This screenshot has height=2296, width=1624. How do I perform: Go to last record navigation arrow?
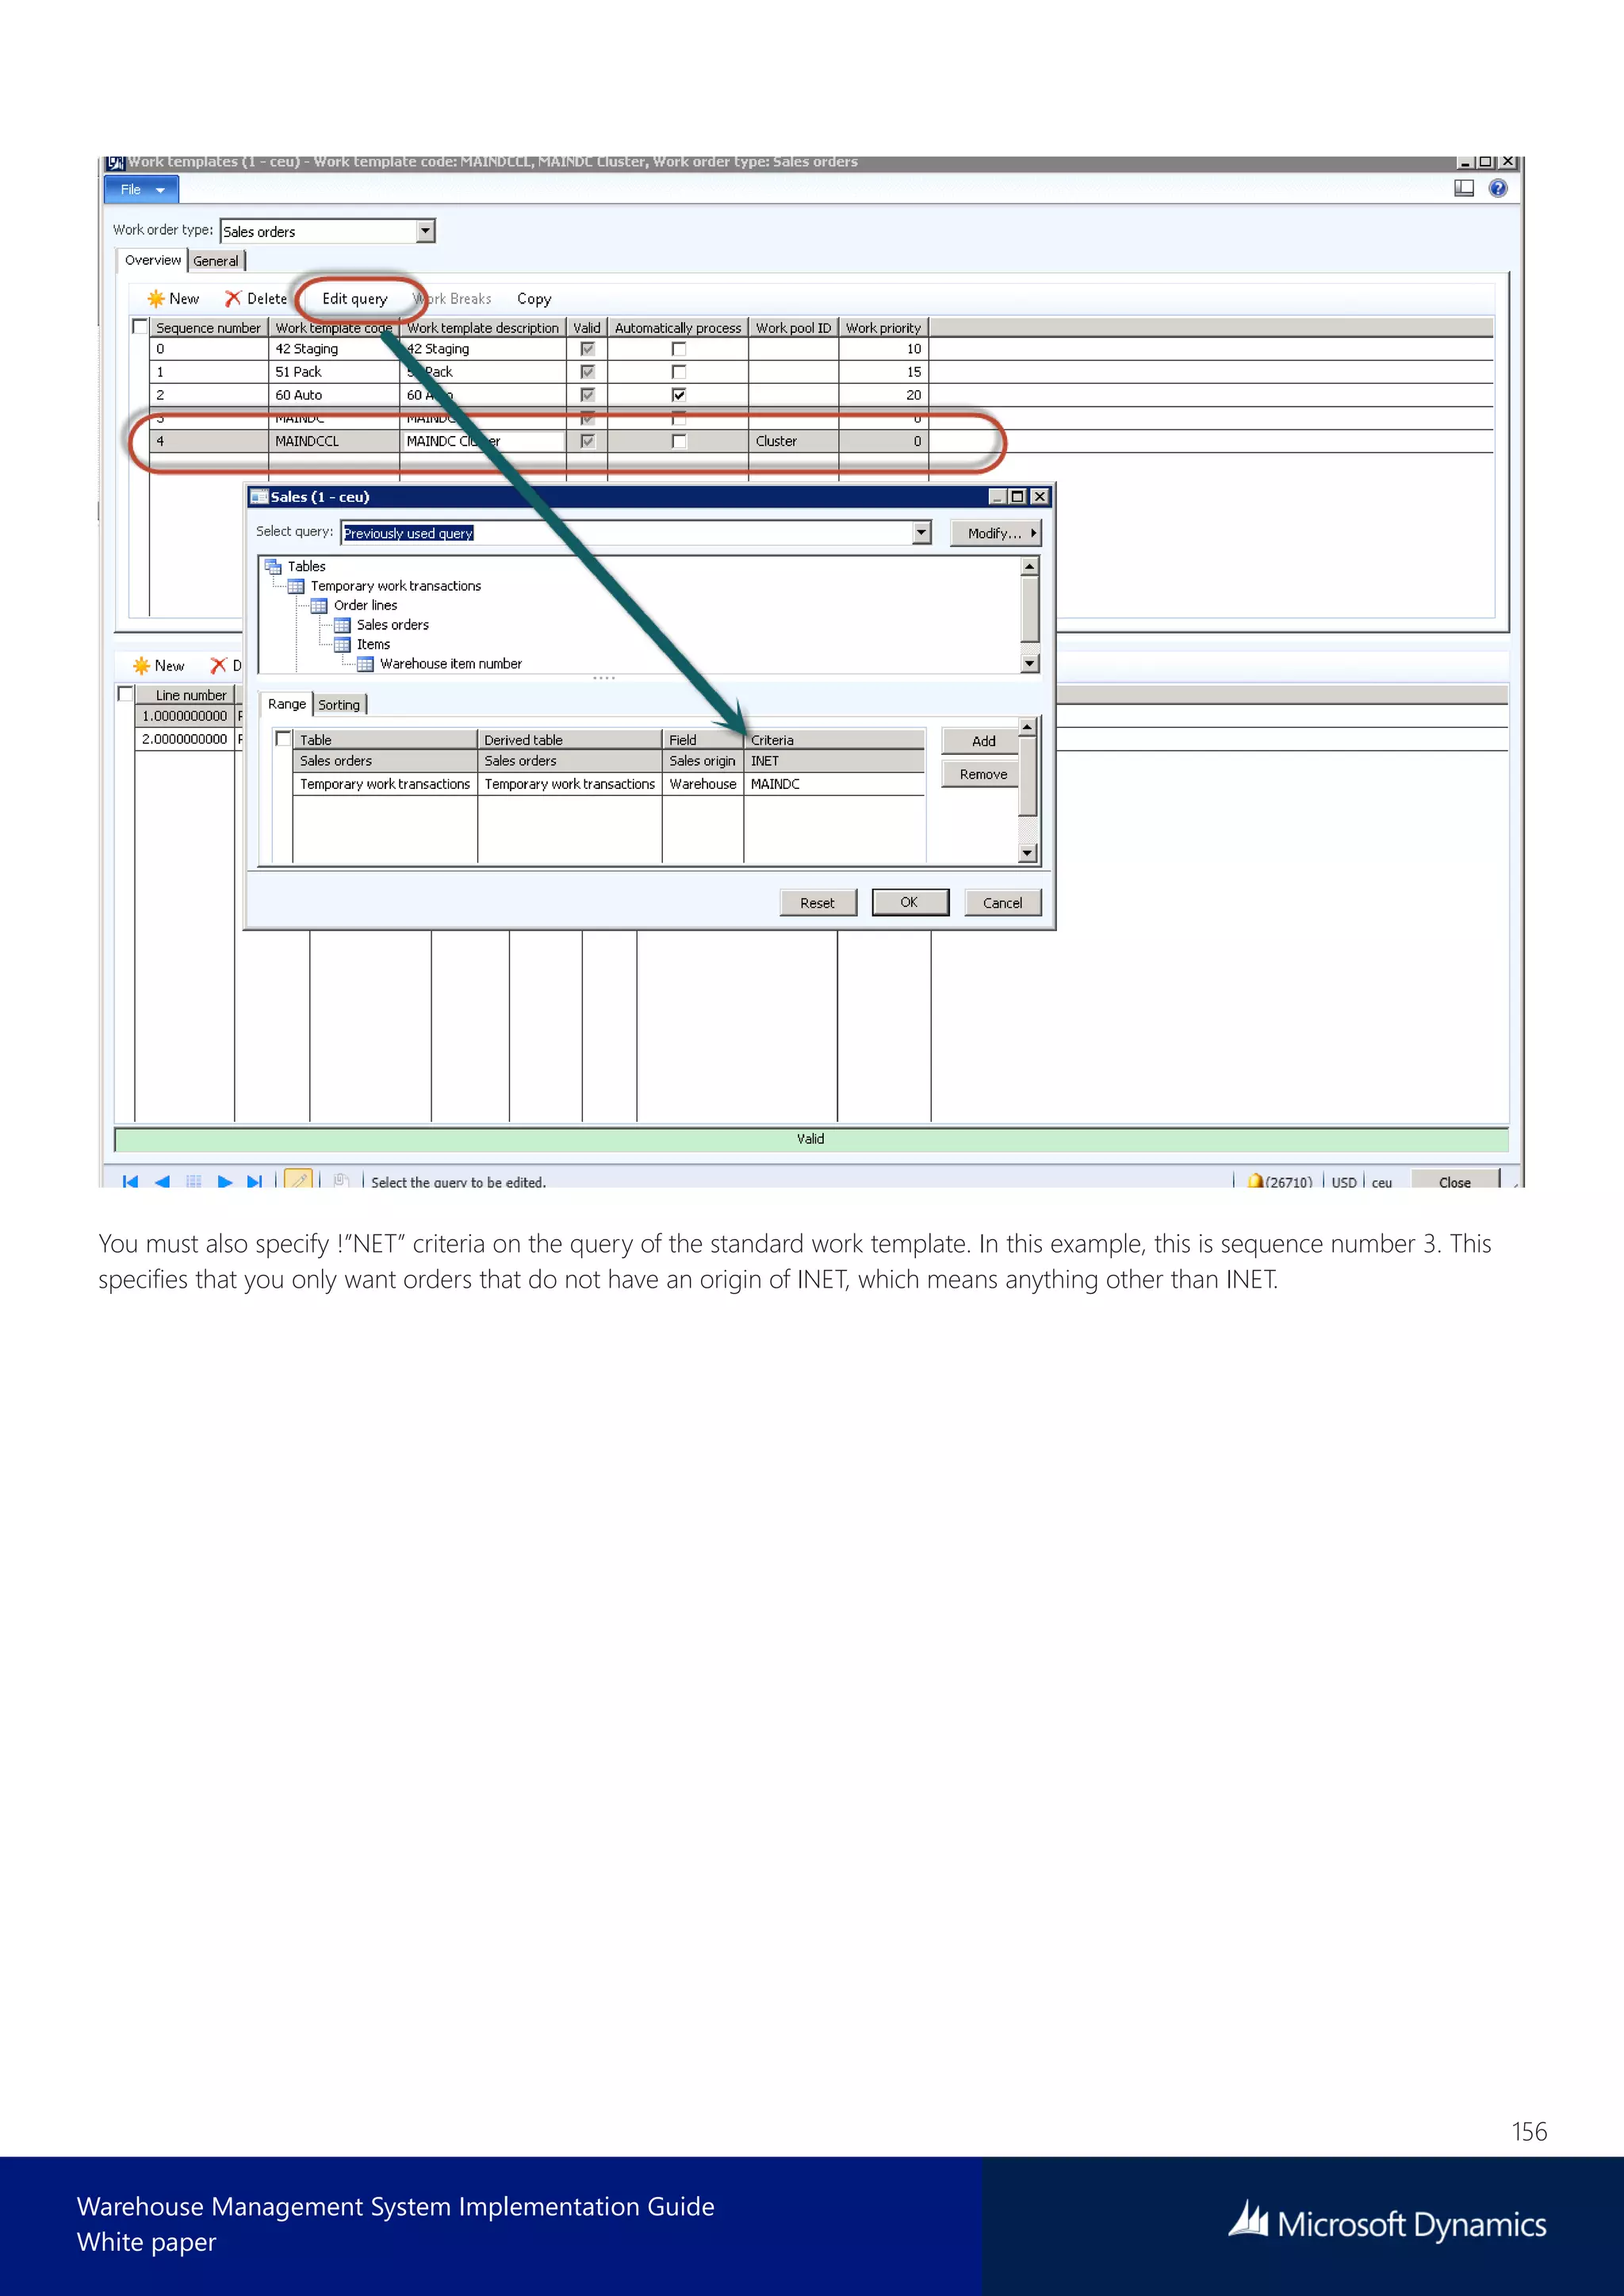(x=255, y=1181)
